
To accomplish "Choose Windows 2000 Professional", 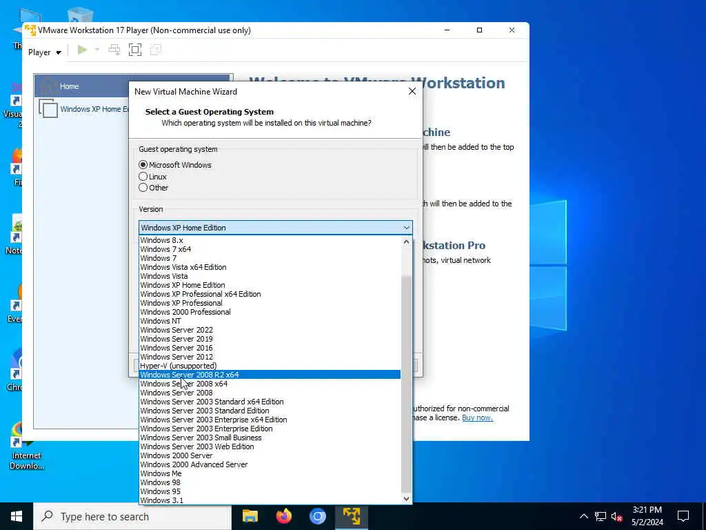I will pos(270,312).
